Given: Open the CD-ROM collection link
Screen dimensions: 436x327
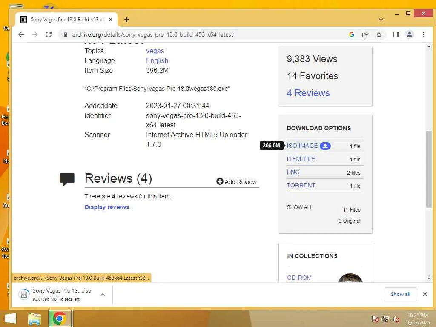Looking at the screenshot, I should 299,278.
